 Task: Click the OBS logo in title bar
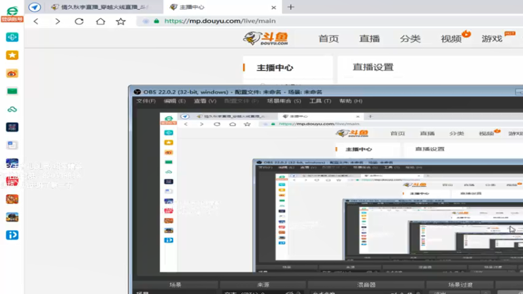point(137,91)
